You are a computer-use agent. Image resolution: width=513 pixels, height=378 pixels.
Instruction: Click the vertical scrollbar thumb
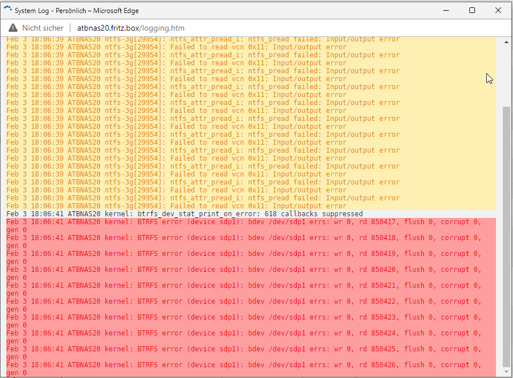click(506, 237)
